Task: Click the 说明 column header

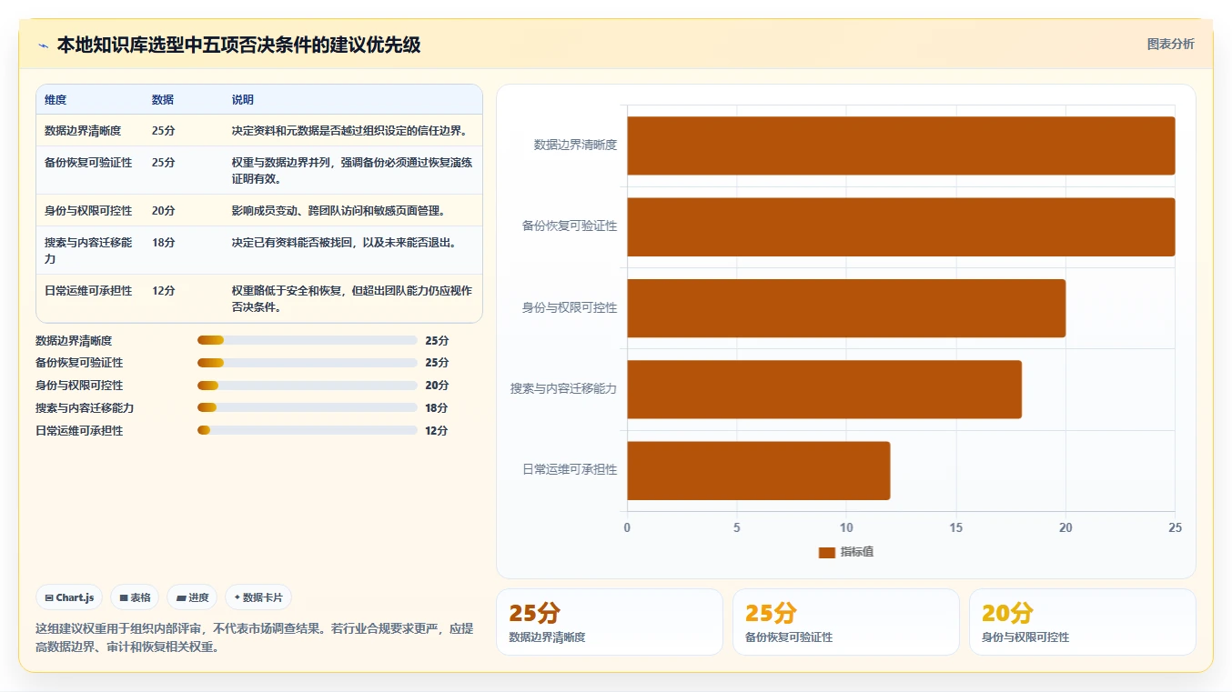Action: (243, 100)
